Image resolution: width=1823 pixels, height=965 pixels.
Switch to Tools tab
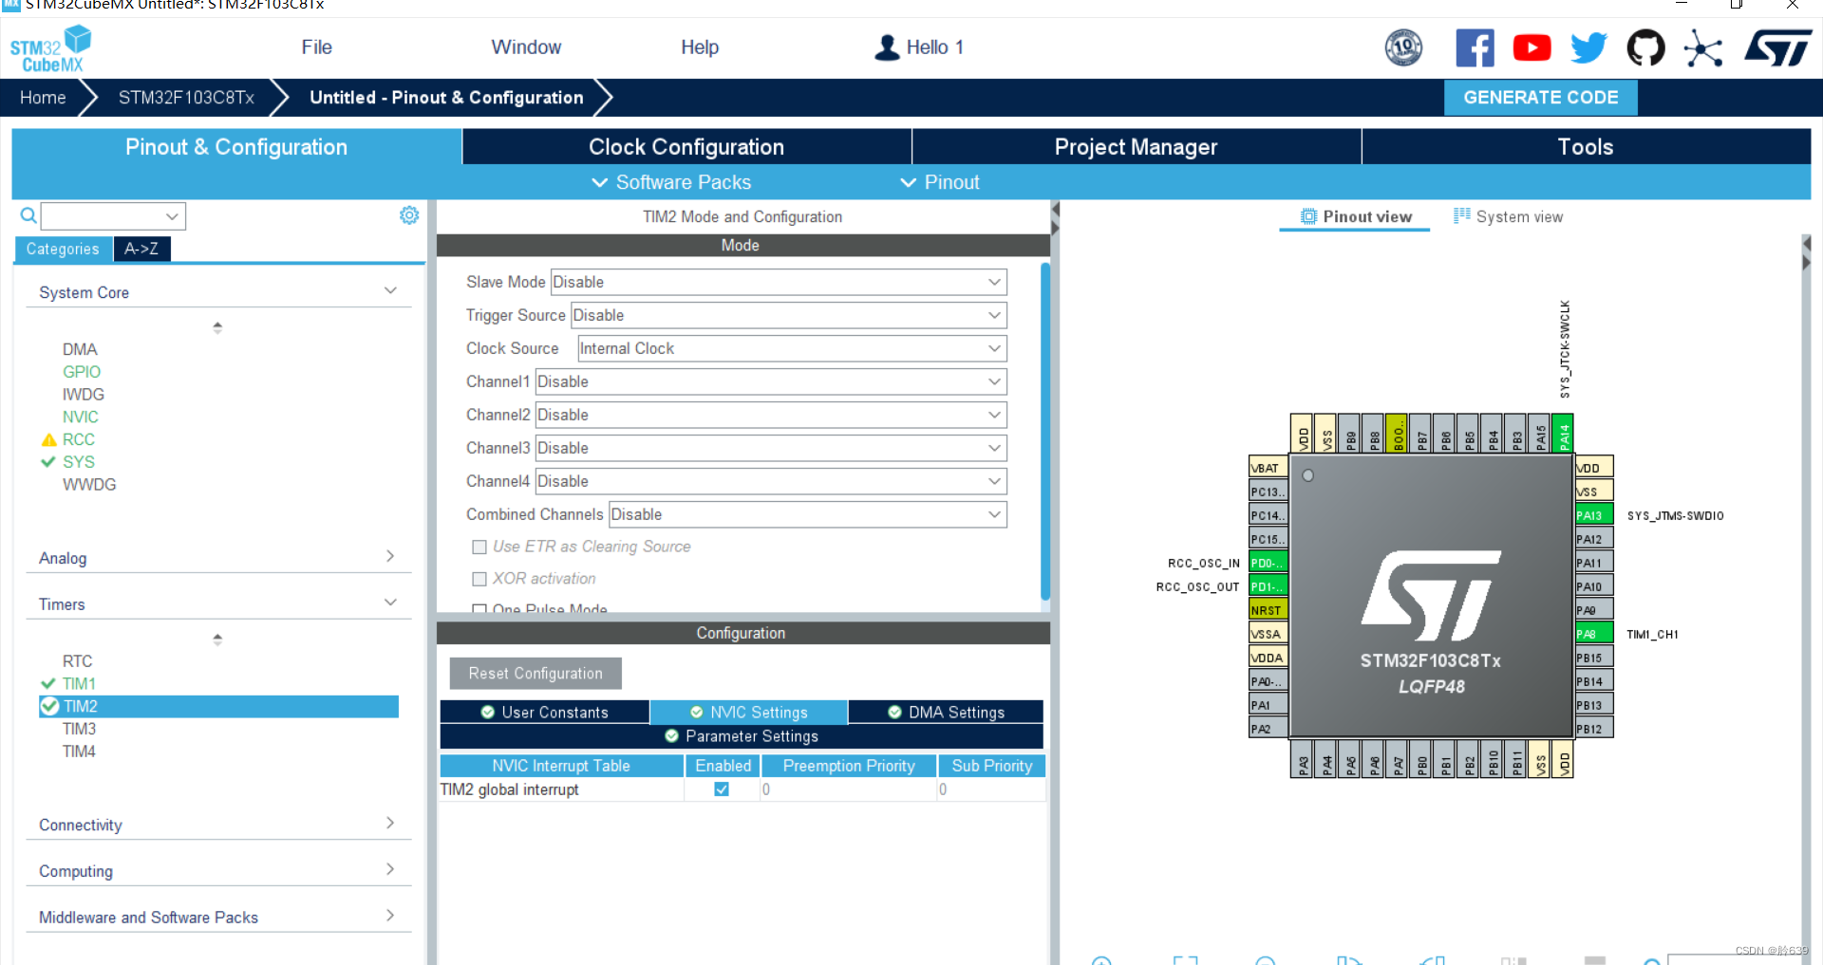(x=1586, y=147)
